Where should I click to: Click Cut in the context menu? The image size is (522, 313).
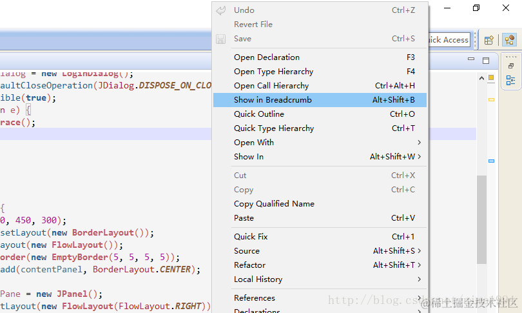pyautogui.click(x=320, y=176)
